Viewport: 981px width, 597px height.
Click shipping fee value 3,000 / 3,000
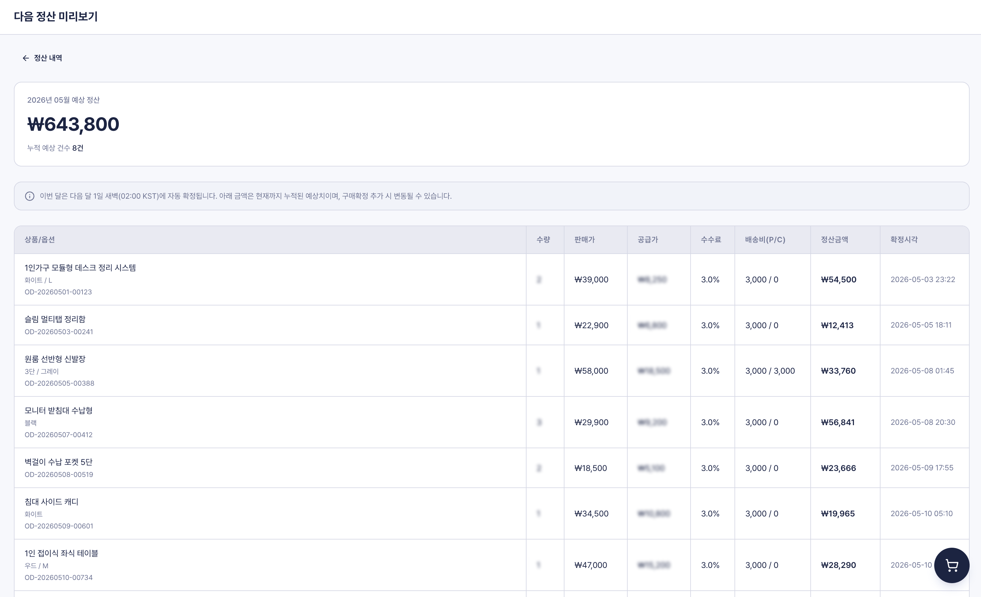770,371
